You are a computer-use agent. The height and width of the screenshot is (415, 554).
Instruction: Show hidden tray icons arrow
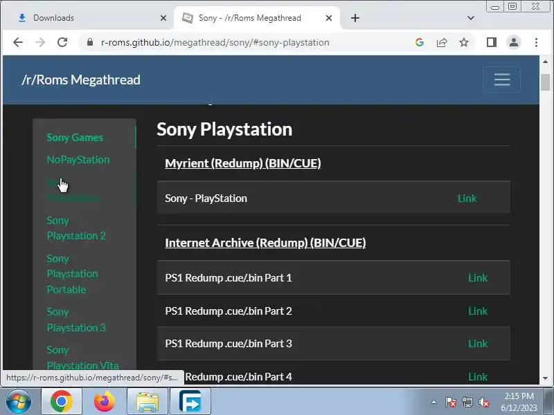(x=434, y=402)
